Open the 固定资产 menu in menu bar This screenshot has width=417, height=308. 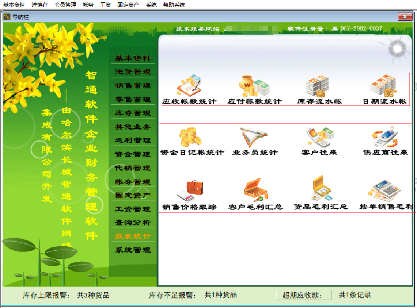128,4
